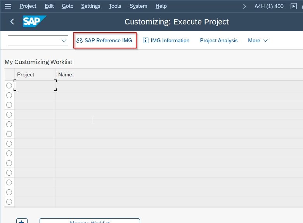Select the eighth worklist row radio button
303x223 pixels.
coord(9,153)
